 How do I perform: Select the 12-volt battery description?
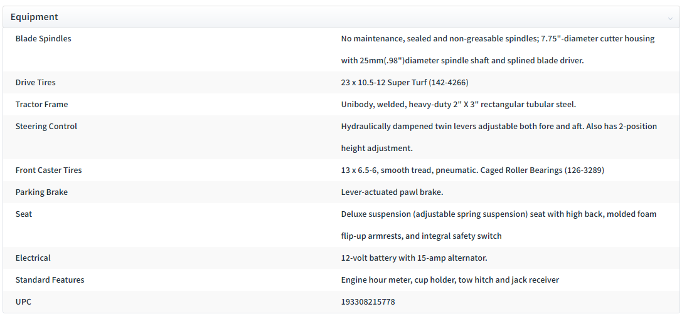[415, 258]
